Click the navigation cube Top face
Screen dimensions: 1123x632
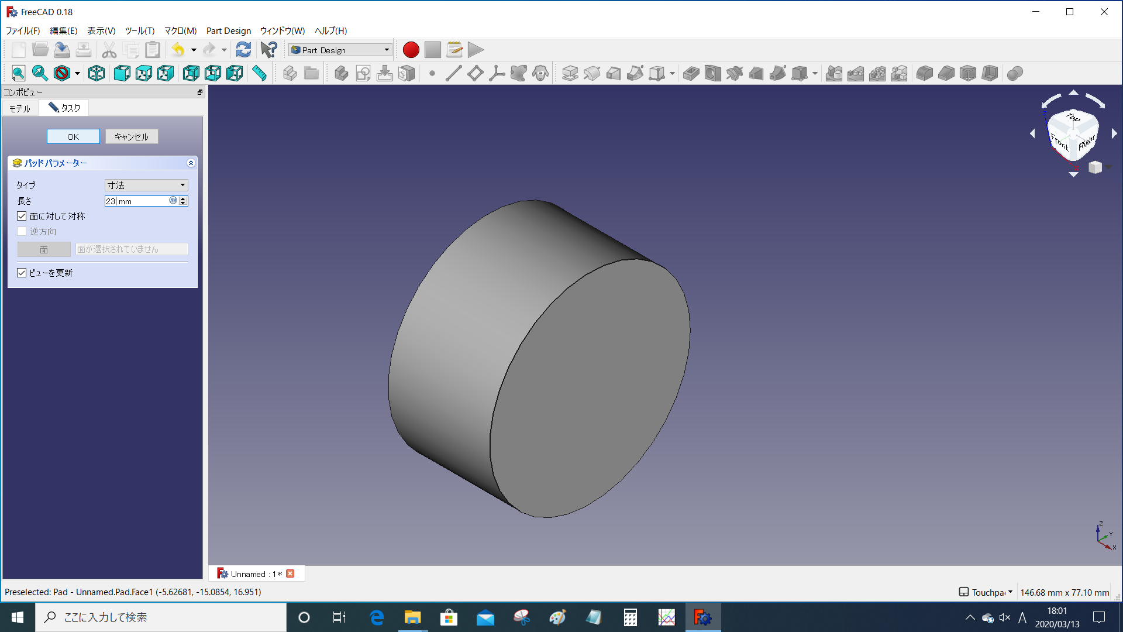point(1073,117)
